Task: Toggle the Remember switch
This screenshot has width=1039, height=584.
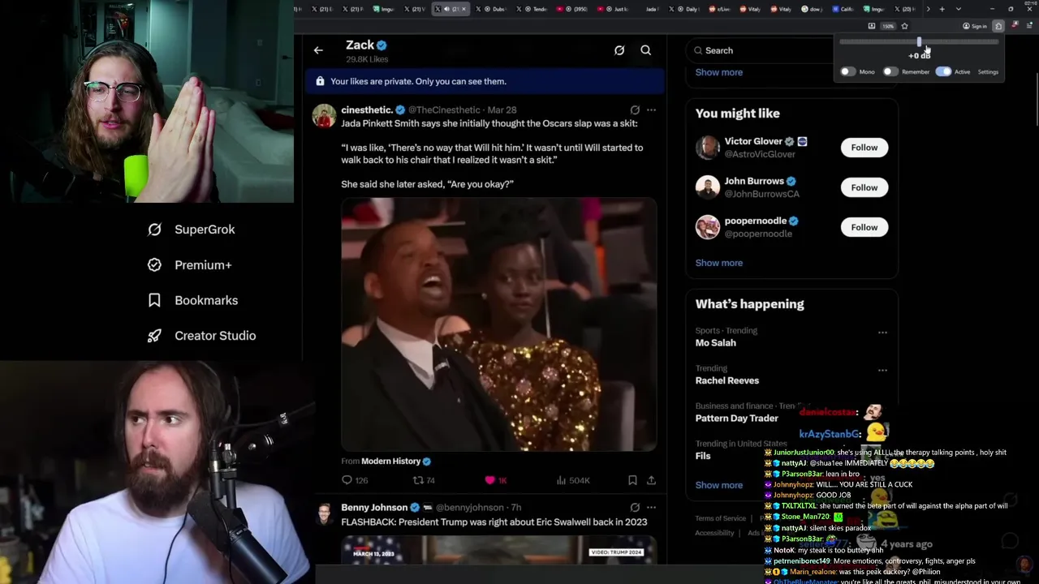Action: tap(890, 71)
